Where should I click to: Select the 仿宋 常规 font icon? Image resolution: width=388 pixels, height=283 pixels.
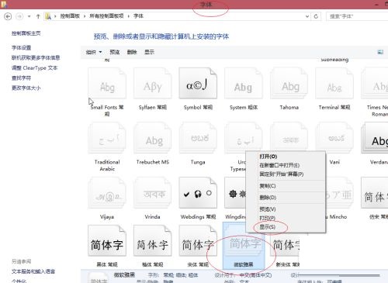[375, 193]
